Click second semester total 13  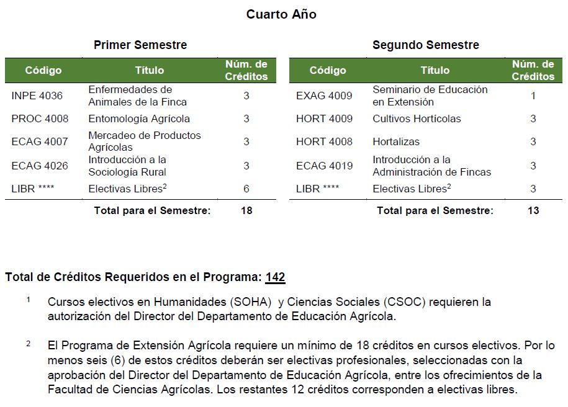pyautogui.click(x=533, y=210)
